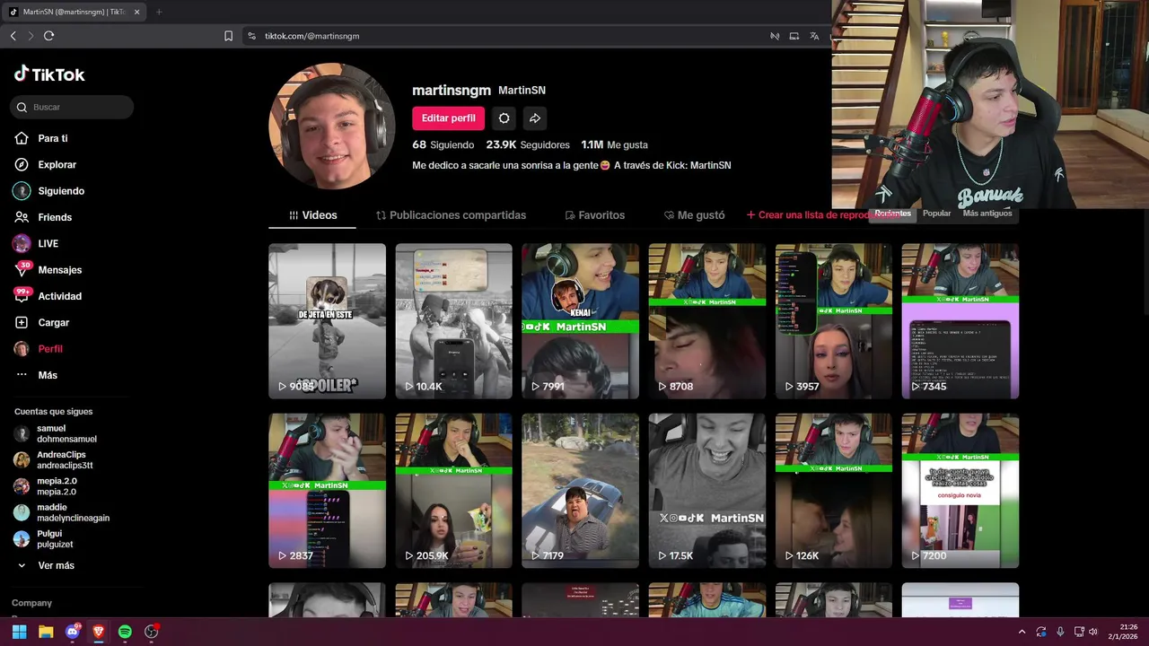Click the share profile arrow icon
The image size is (1149, 646).
(534, 118)
